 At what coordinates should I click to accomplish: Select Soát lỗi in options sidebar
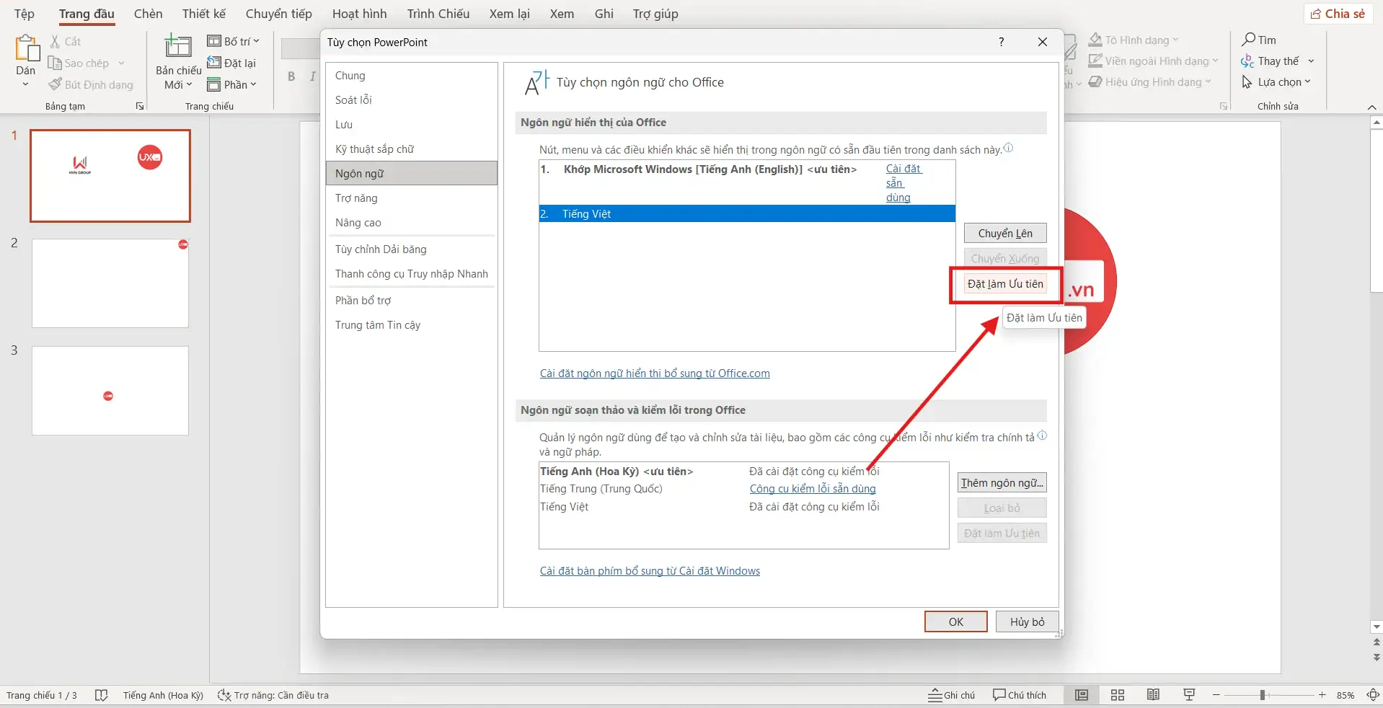(353, 100)
